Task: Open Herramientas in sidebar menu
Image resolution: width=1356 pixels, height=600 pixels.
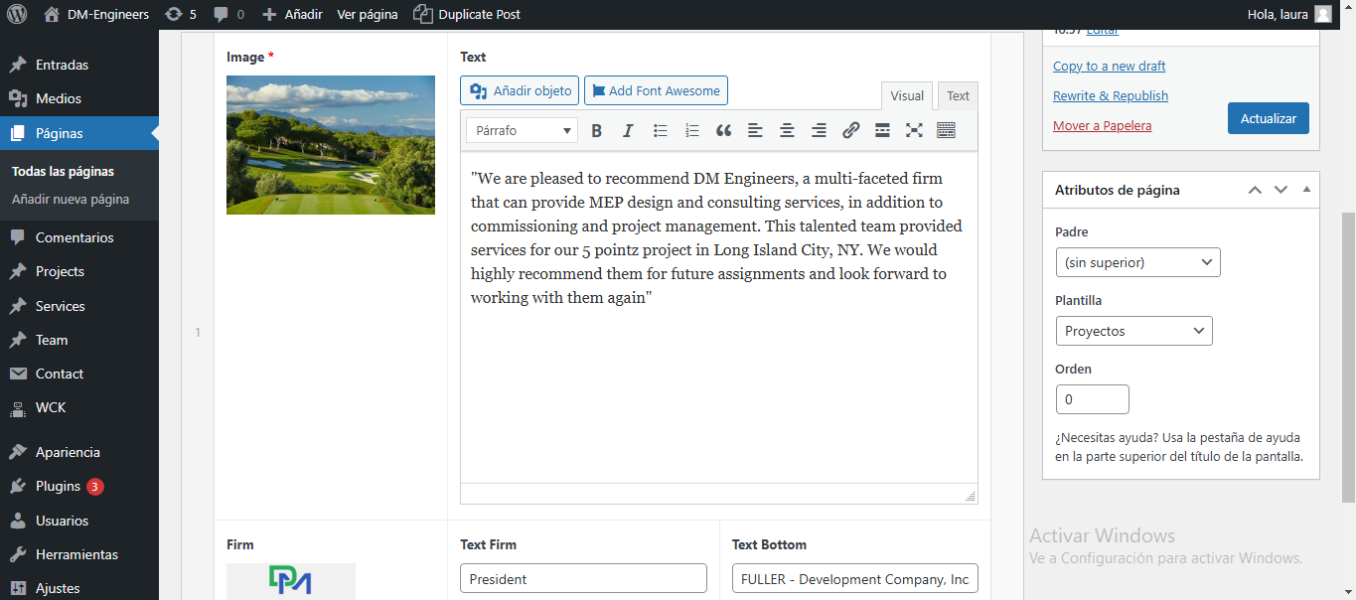Action: click(79, 554)
